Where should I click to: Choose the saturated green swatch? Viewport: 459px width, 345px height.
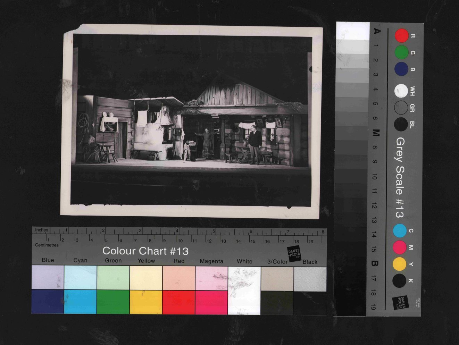(113, 302)
